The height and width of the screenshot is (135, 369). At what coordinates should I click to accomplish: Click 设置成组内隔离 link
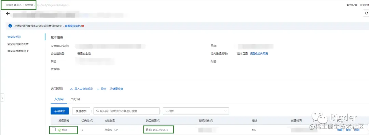259,53
